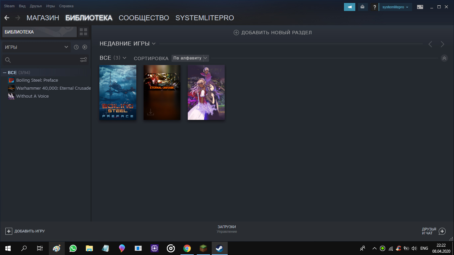The width and height of the screenshot is (454, 255).
Task: Open the Игры menu
Action: (51, 6)
